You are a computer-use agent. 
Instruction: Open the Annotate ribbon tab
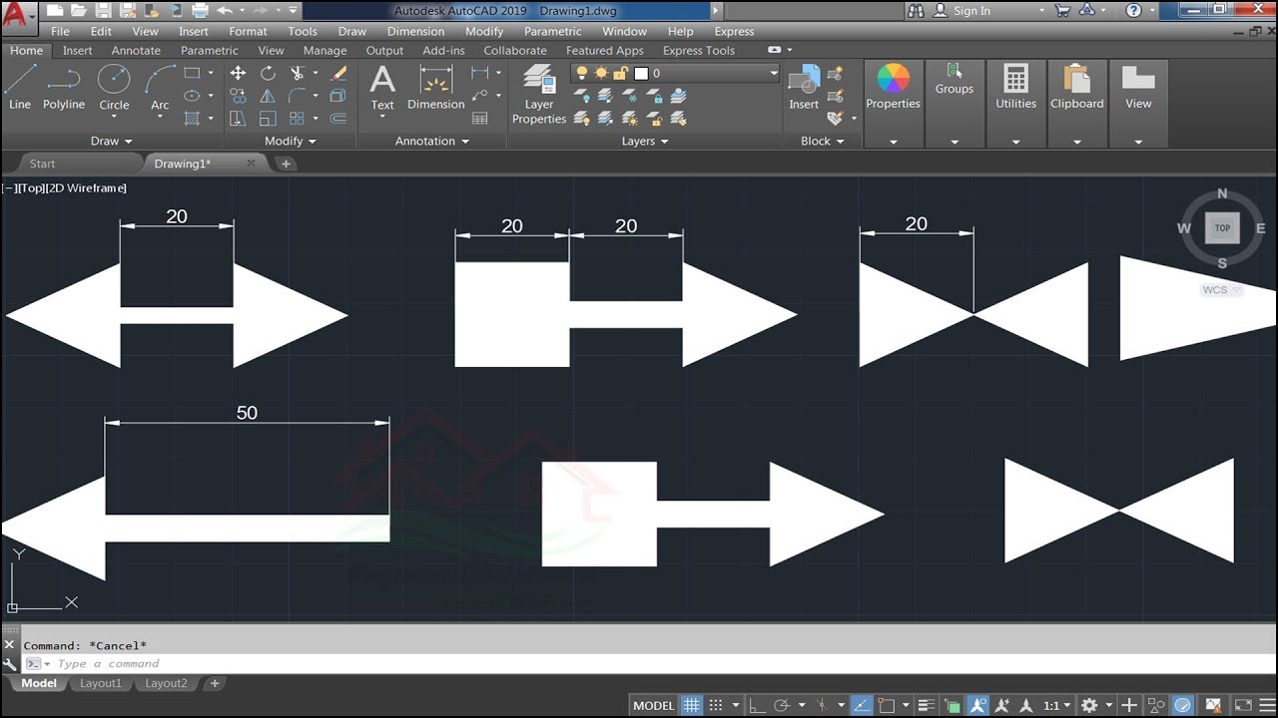click(136, 50)
